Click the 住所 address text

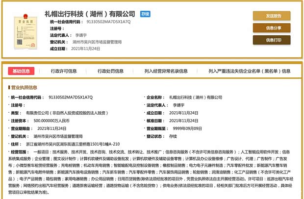(78, 144)
